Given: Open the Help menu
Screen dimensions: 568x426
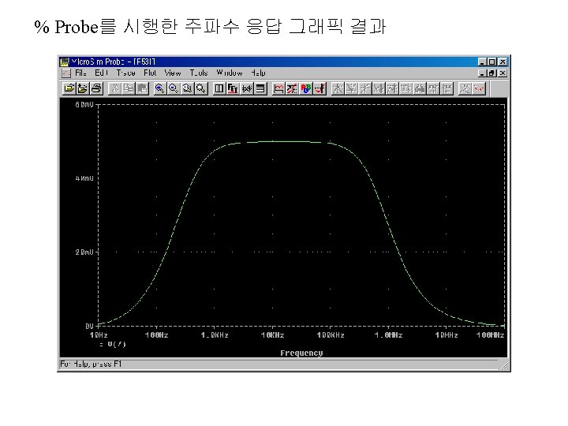Looking at the screenshot, I should click(258, 73).
